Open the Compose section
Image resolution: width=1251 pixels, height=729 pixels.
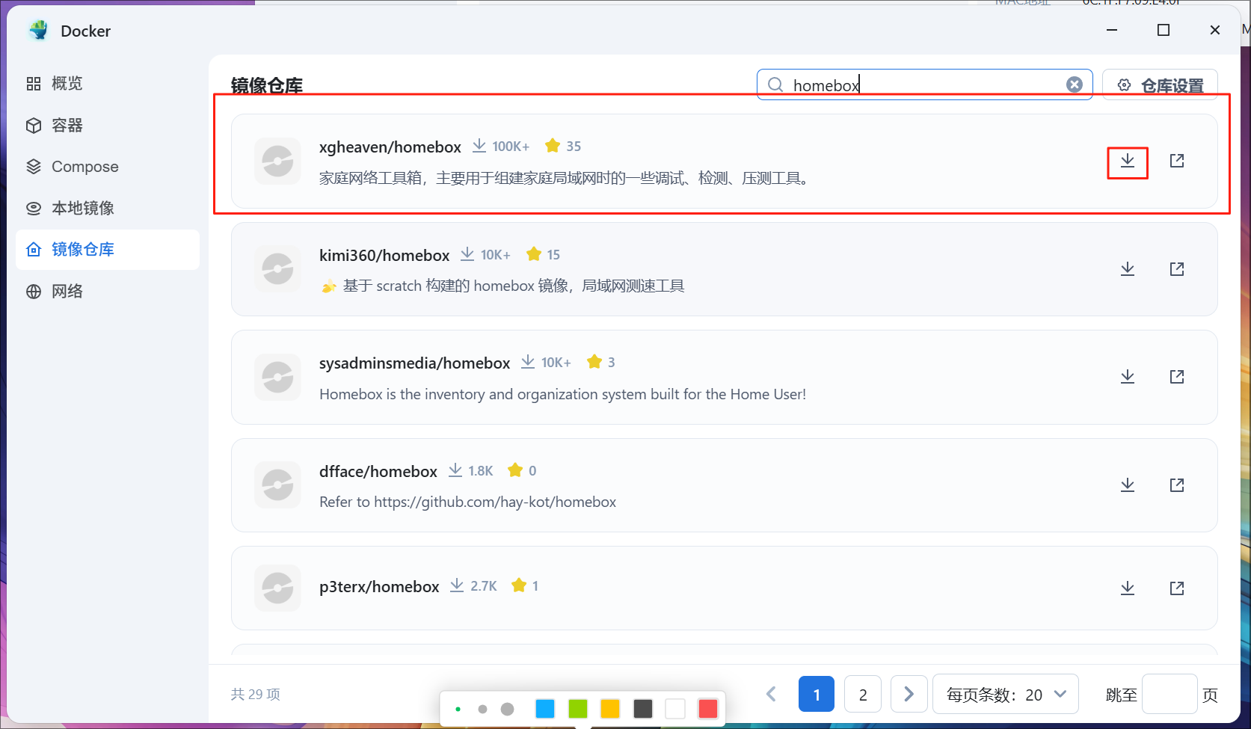(108, 167)
